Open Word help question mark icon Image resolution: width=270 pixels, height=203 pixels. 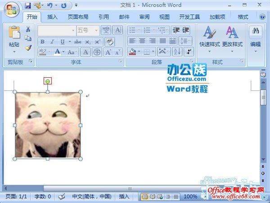(262, 17)
